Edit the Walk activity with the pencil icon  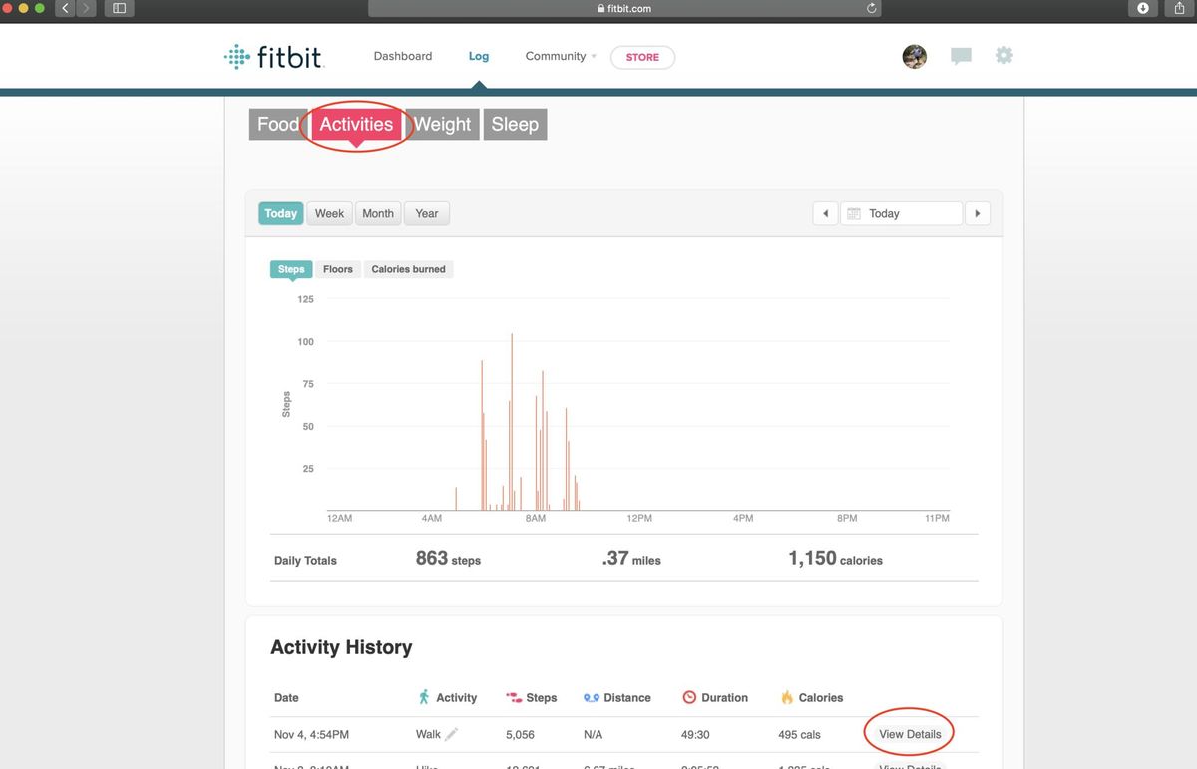pos(449,734)
